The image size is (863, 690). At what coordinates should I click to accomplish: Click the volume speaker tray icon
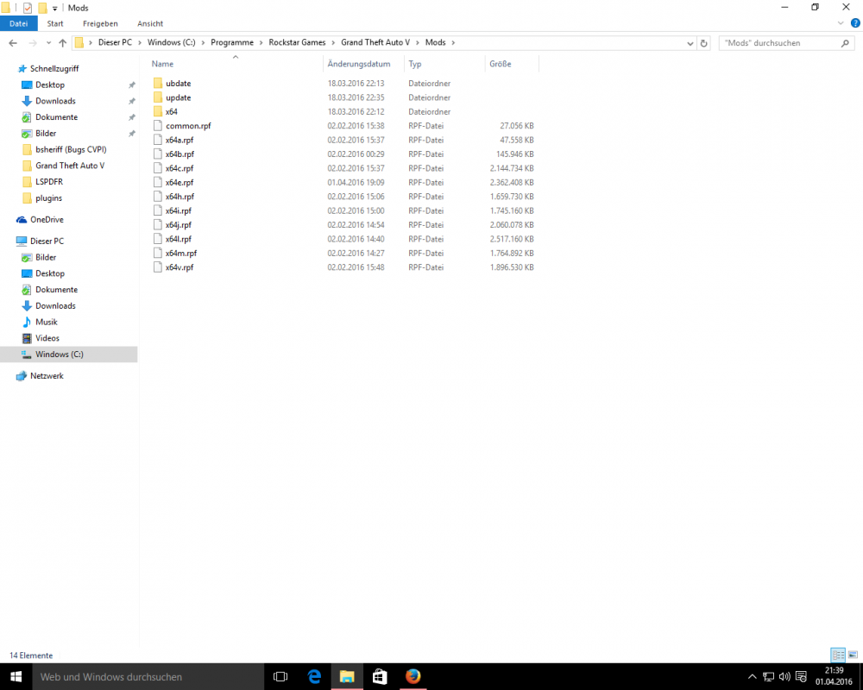point(784,676)
